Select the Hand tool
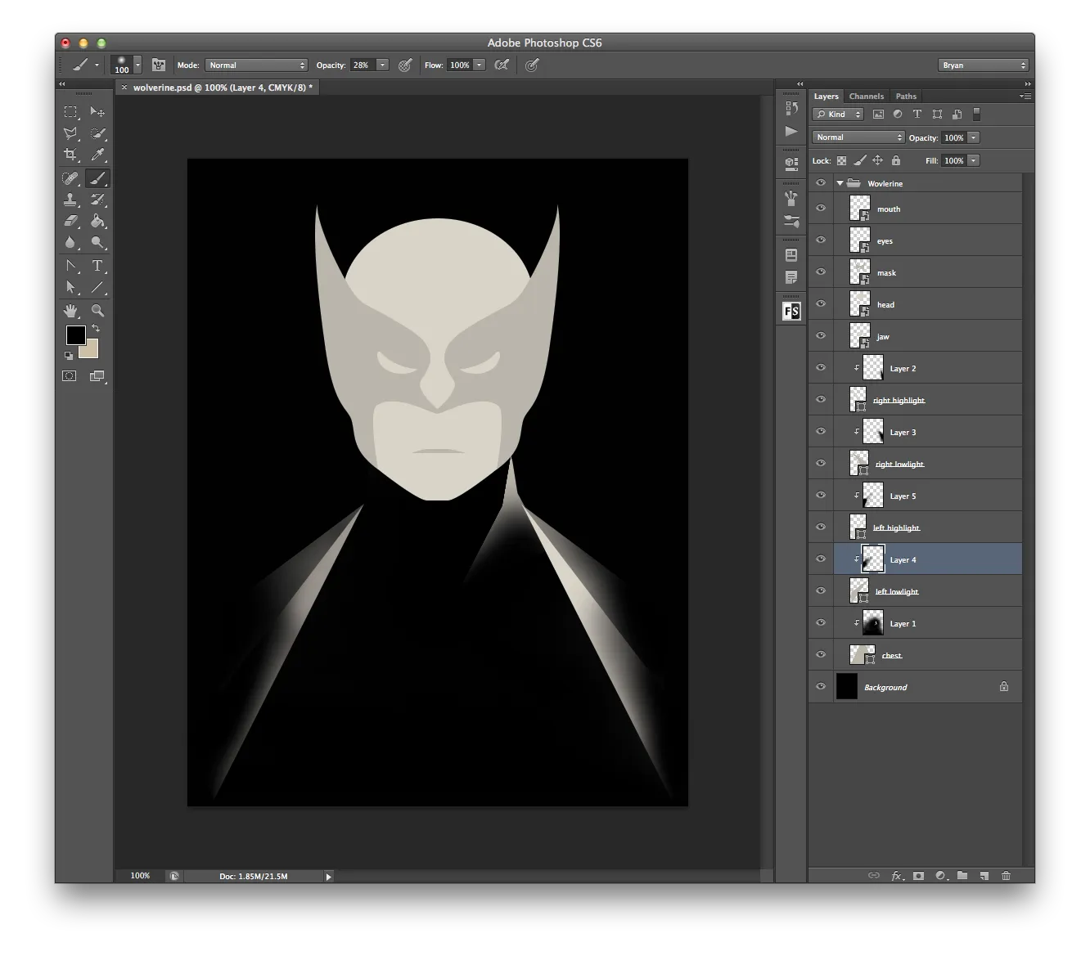1090x956 pixels. point(71,311)
